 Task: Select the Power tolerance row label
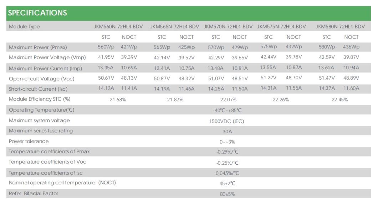pyautogui.click(x=29, y=141)
